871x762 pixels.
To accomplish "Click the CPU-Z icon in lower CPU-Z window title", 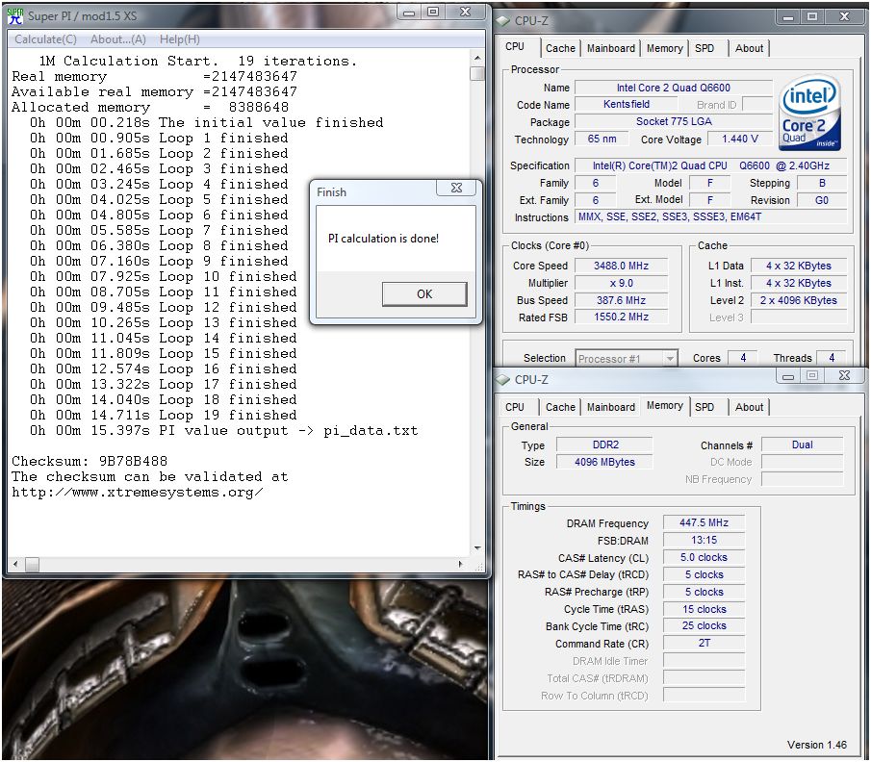I will click(503, 380).
